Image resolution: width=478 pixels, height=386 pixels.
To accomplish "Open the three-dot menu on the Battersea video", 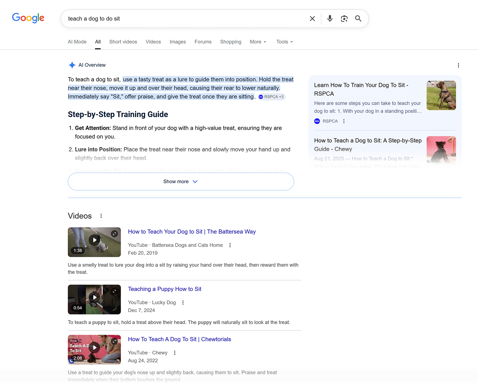I will pyautogui.click(x=230, y=245).
